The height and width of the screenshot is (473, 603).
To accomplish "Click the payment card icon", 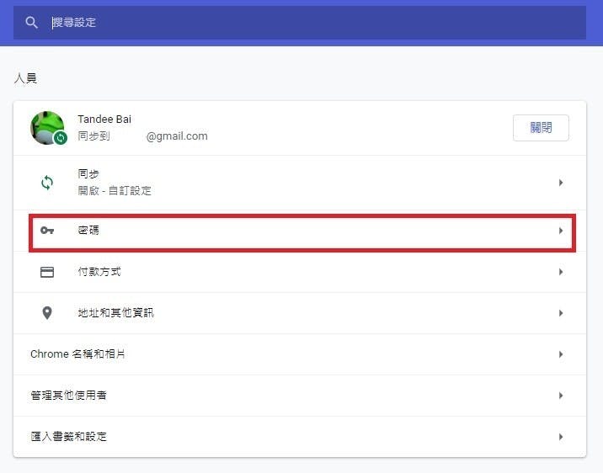I will pyautogui.click(x=47, y=272).
